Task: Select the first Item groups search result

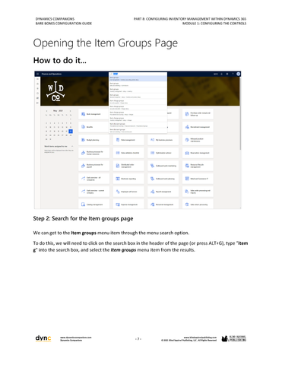Action: coord(138,78)
